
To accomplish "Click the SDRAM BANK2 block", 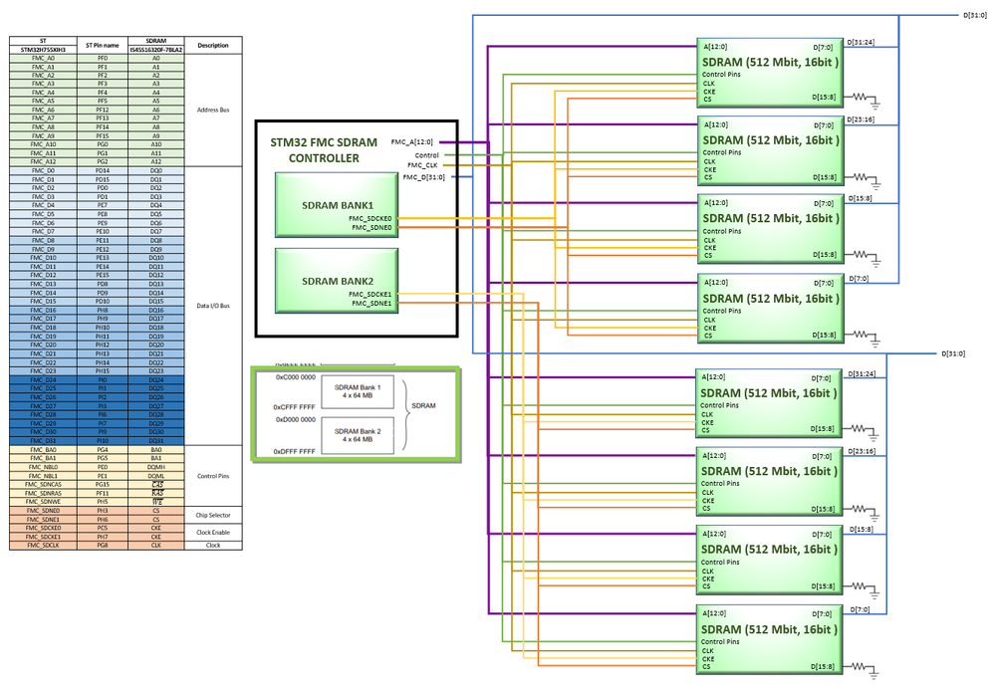I will tap(337, 280).
